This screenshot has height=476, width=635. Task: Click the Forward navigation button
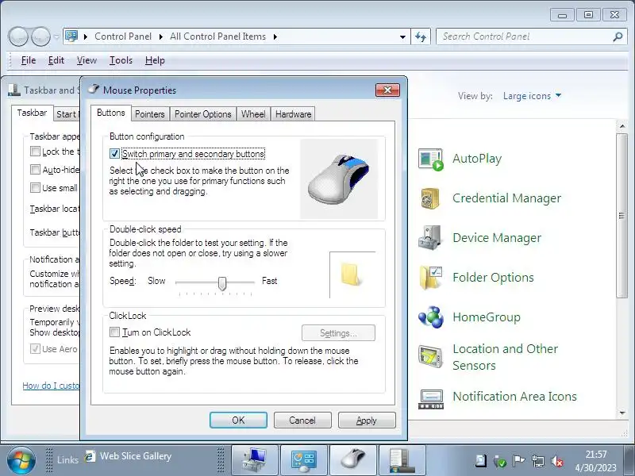point(40,36)
